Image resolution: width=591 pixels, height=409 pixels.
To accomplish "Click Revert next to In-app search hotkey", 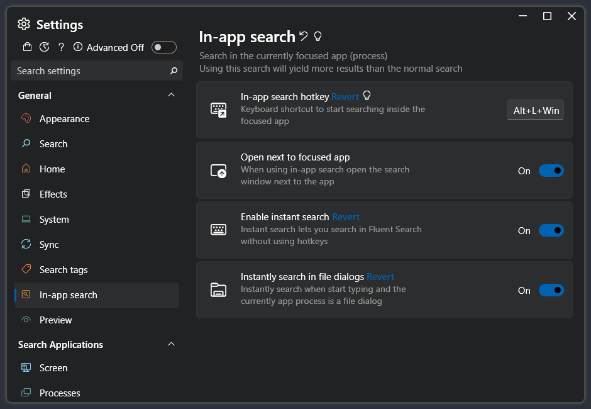I will 345,96.
